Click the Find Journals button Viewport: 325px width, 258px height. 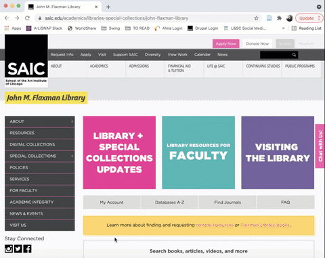tap(227, 202)
